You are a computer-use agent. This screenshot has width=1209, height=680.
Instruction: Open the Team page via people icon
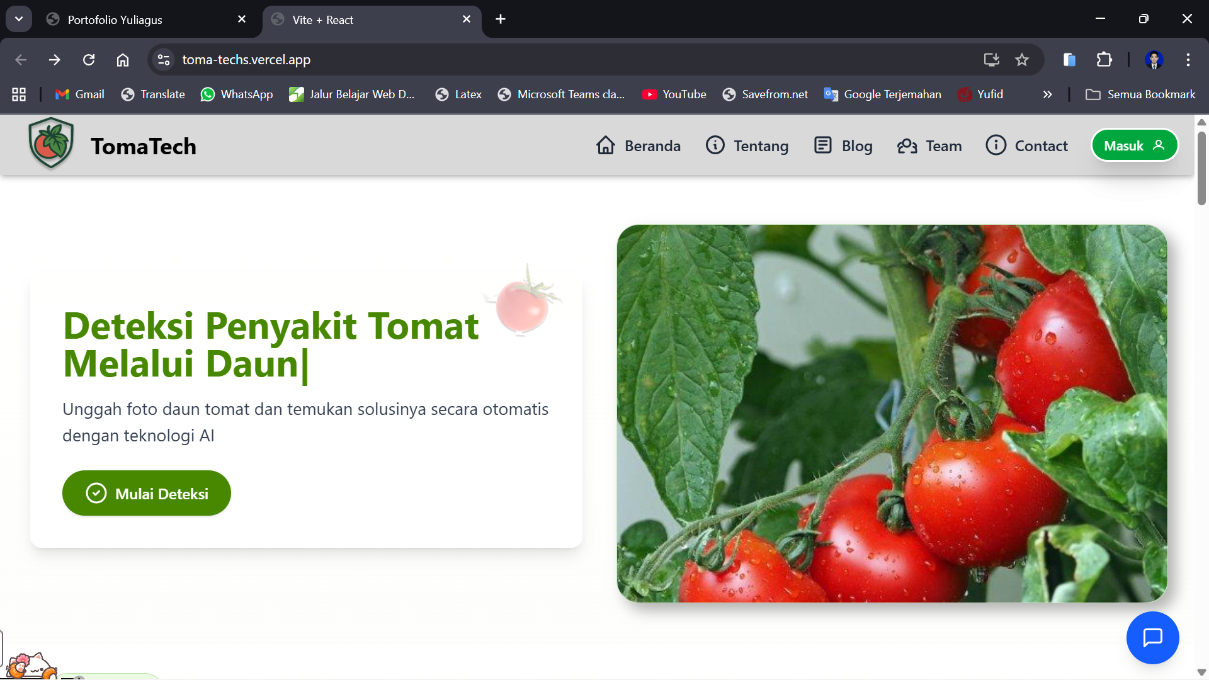point(907,145)
